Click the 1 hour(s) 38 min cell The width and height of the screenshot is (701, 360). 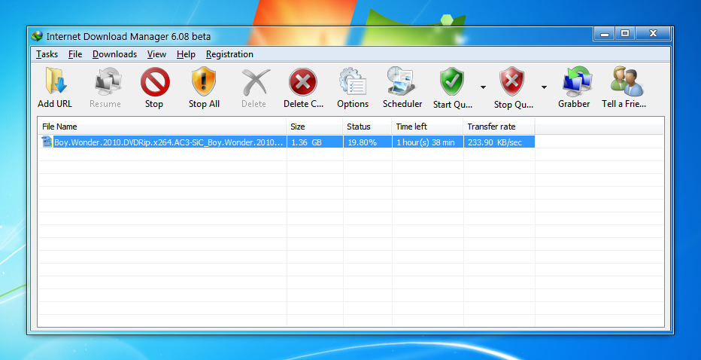428,142
